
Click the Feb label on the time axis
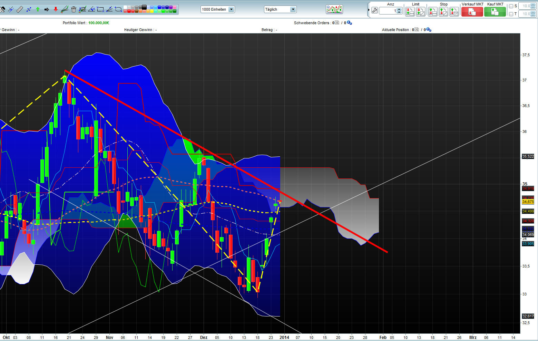click(x=383, y=338)
